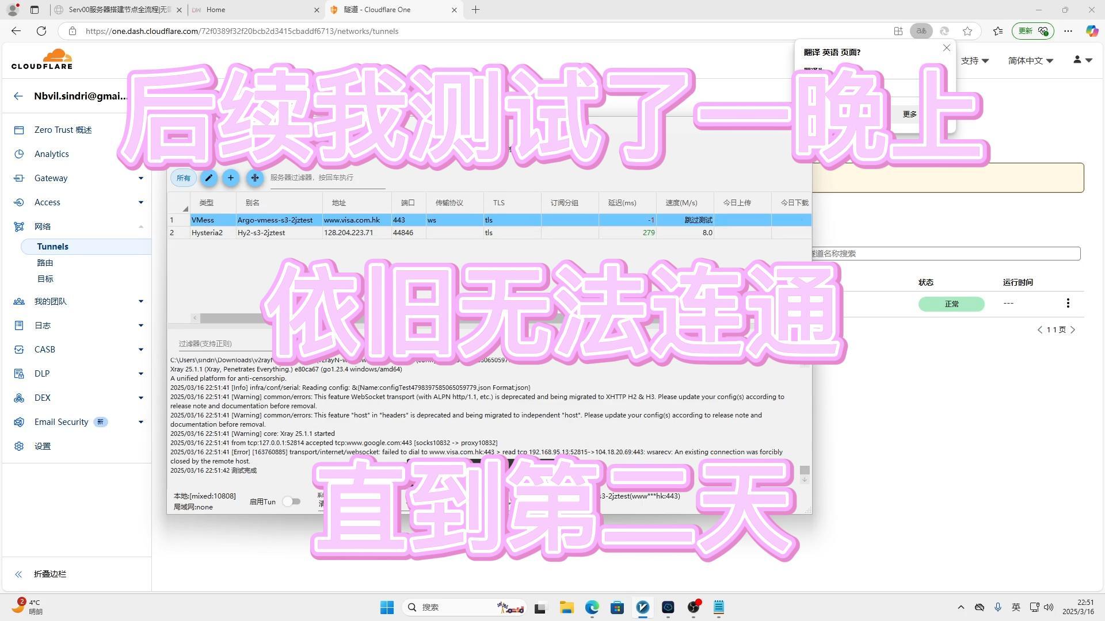Open the 简体中文 language dropdown
The image size is (1105, 621).
pos(1030,60)
